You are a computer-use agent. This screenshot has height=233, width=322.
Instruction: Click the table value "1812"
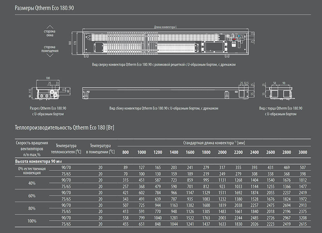[x=303, y=180]
